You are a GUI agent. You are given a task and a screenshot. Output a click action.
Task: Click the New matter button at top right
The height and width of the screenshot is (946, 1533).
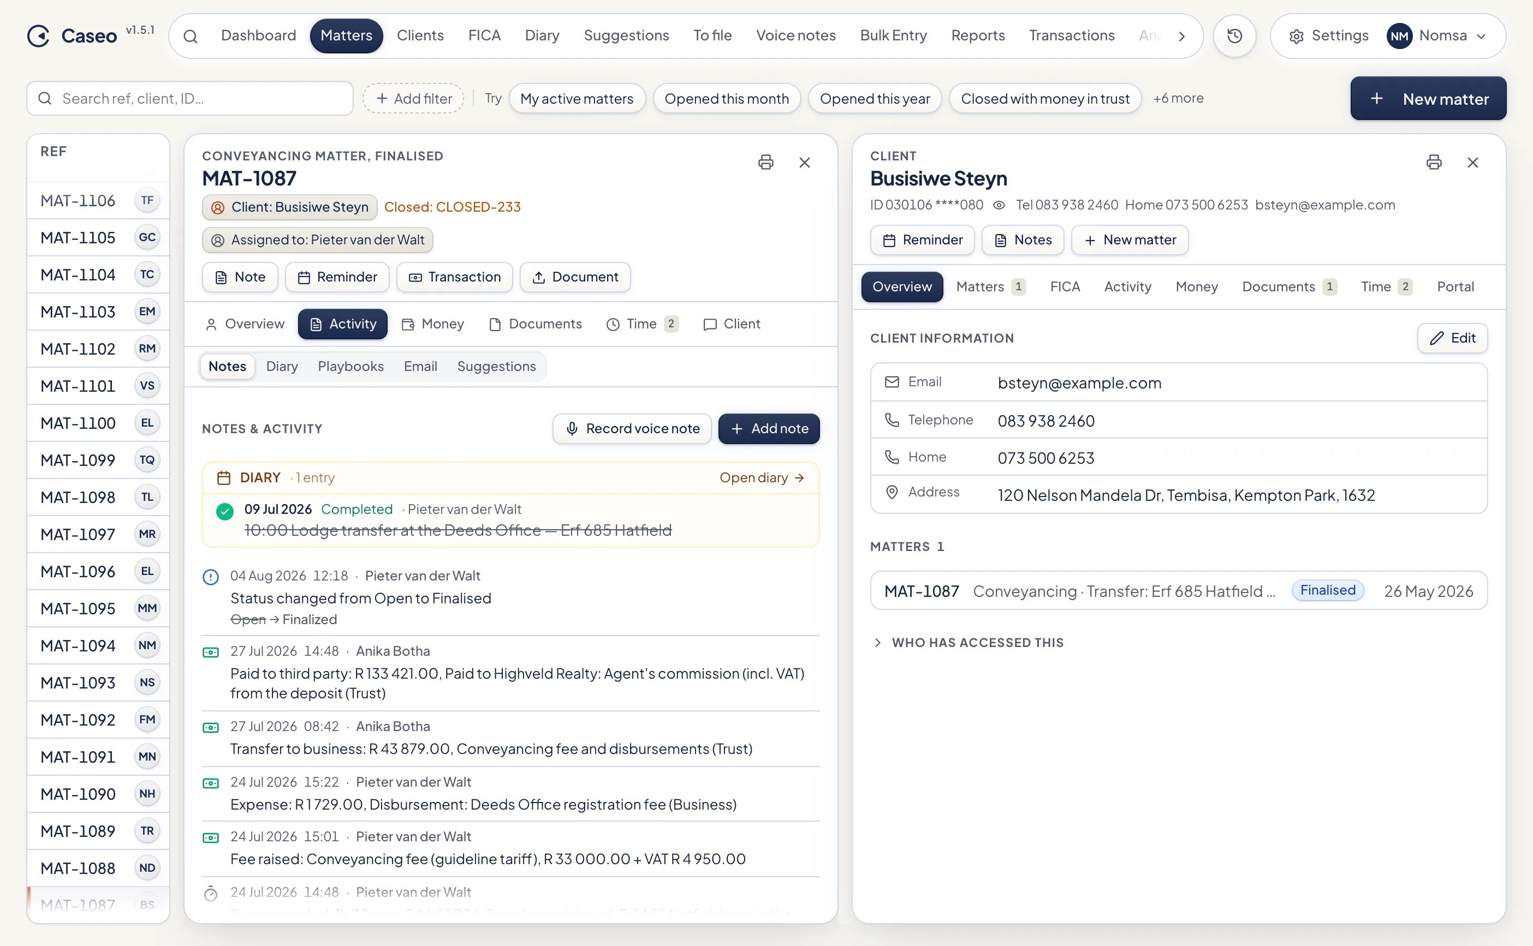[1428, 98]
